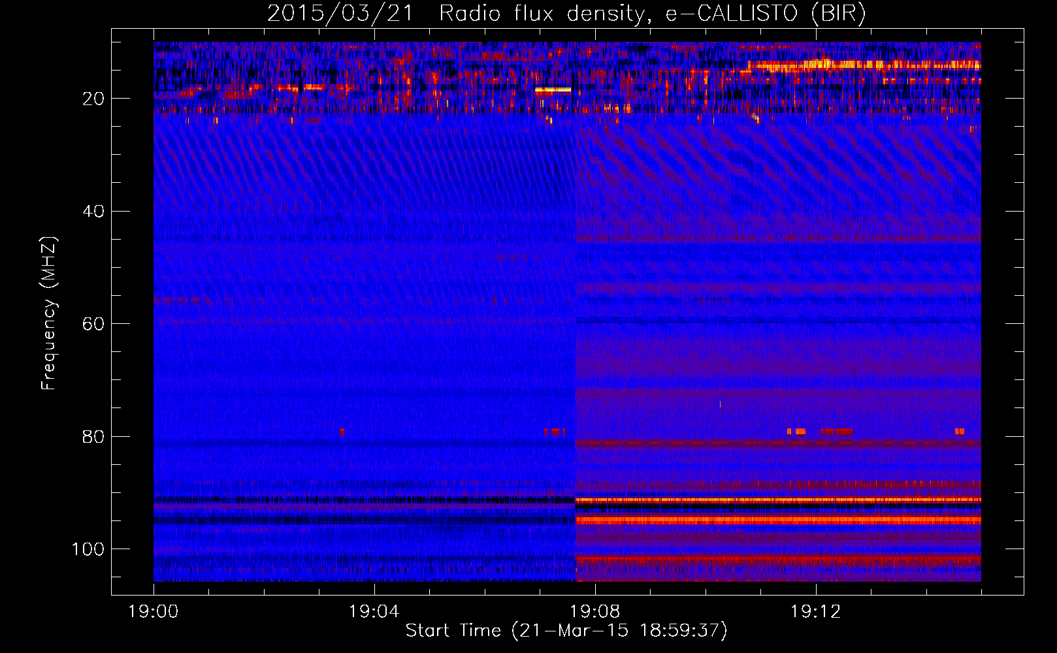Click the '19:12' time tick label

click(x=816, y=612)
